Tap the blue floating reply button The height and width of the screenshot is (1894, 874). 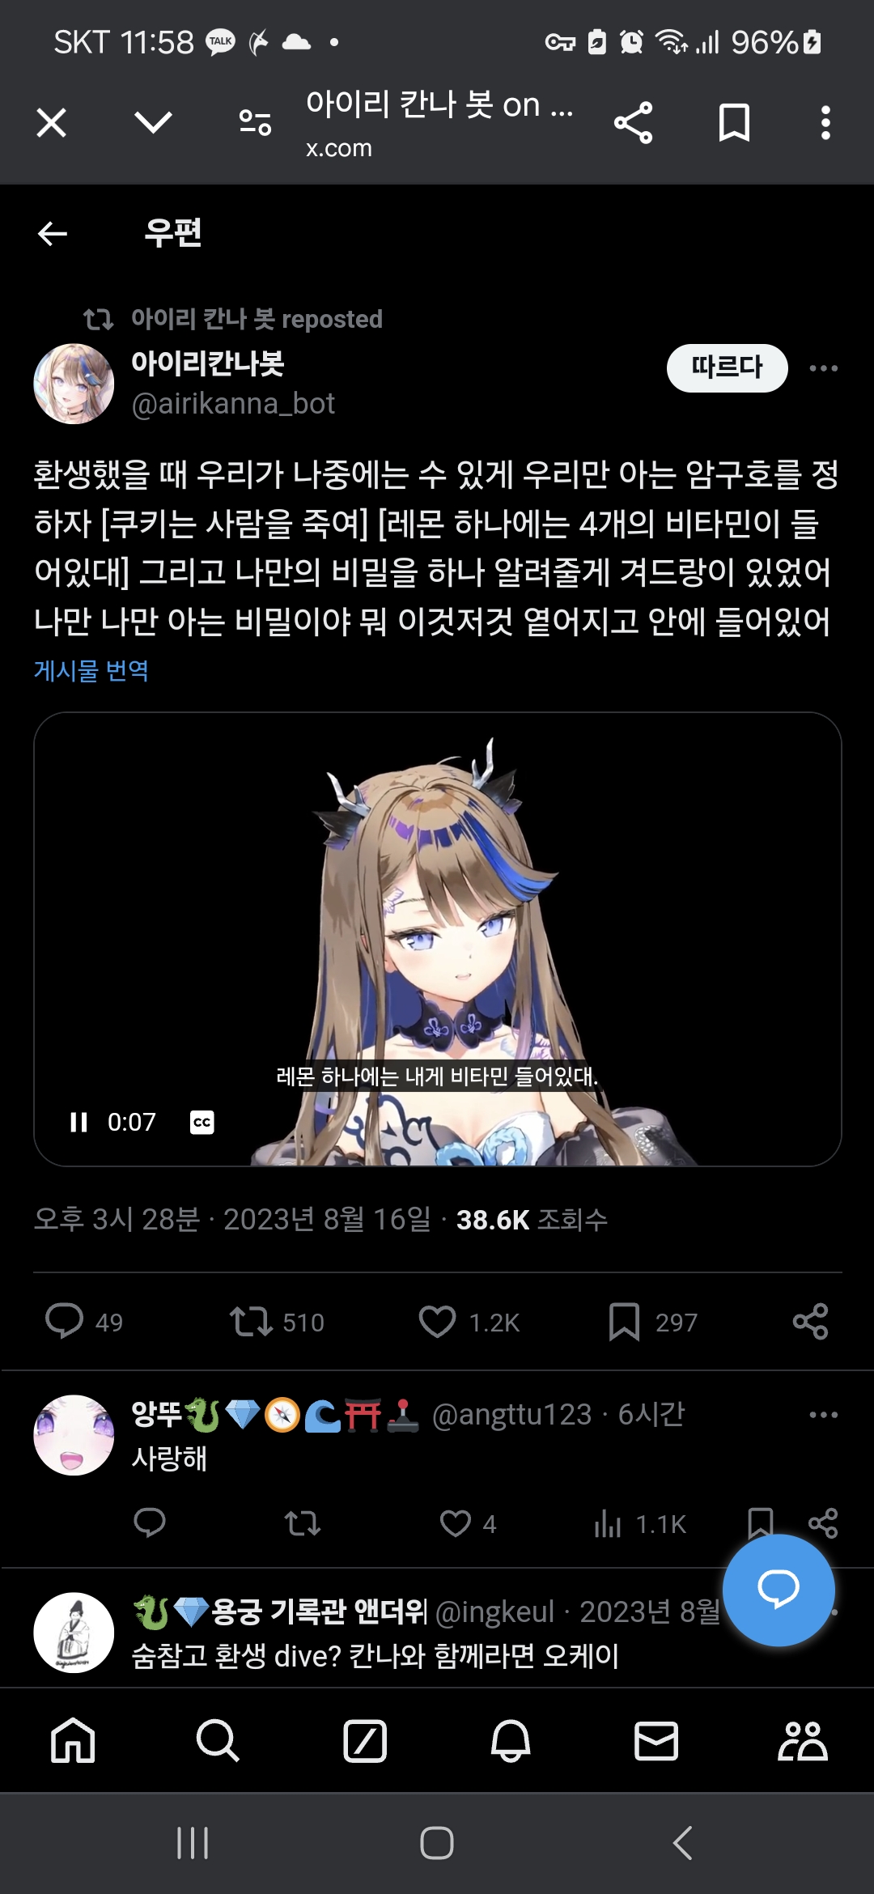point(779,1590)
